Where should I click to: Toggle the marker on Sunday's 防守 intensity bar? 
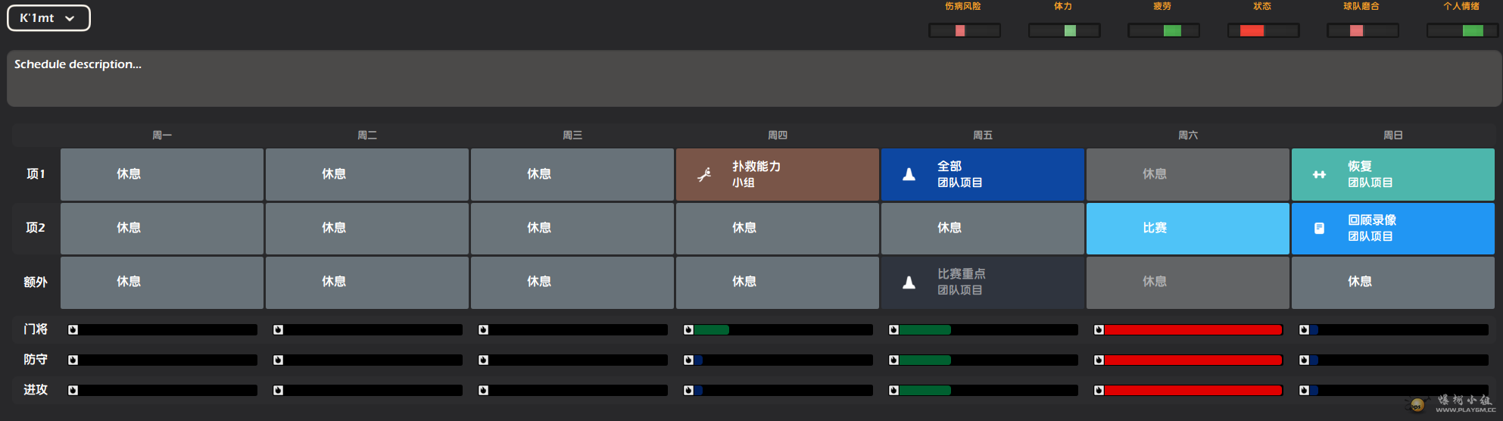click(1304, 360)
